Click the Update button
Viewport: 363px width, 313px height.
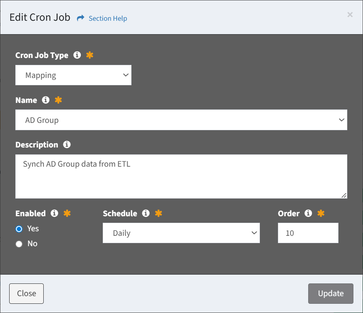coord(330,293)
